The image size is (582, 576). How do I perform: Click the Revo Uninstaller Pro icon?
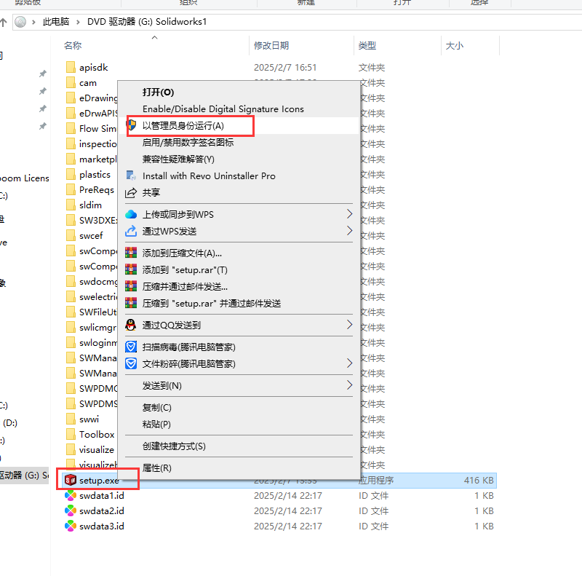click(131, 175)
